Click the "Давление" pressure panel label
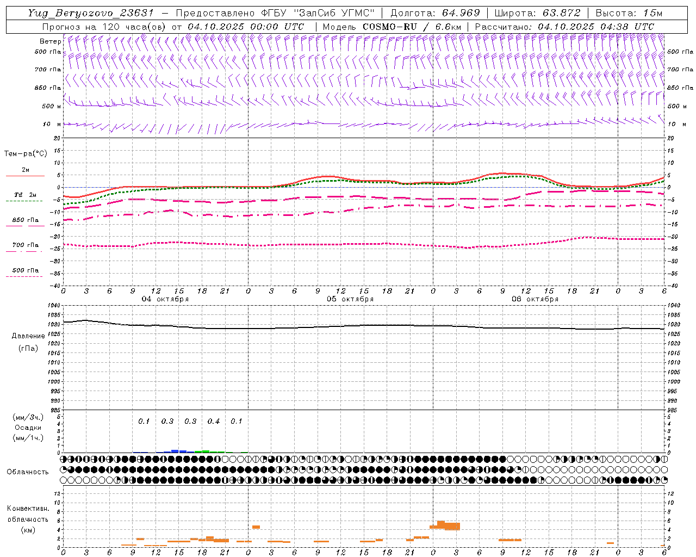Image resolution: width=696 pixels, height=557 pixels. click(28, 336)
